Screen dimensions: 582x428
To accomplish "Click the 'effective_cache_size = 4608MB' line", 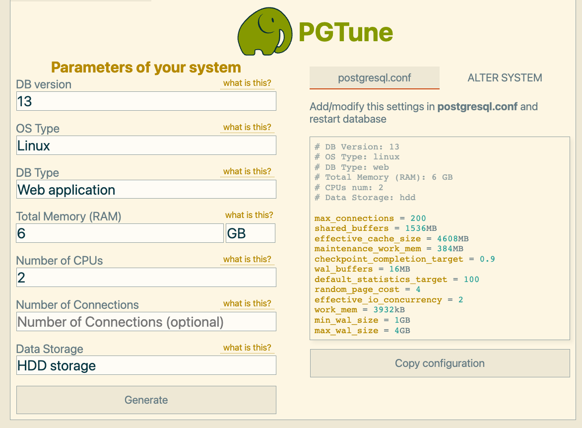I will click(391, 239).
